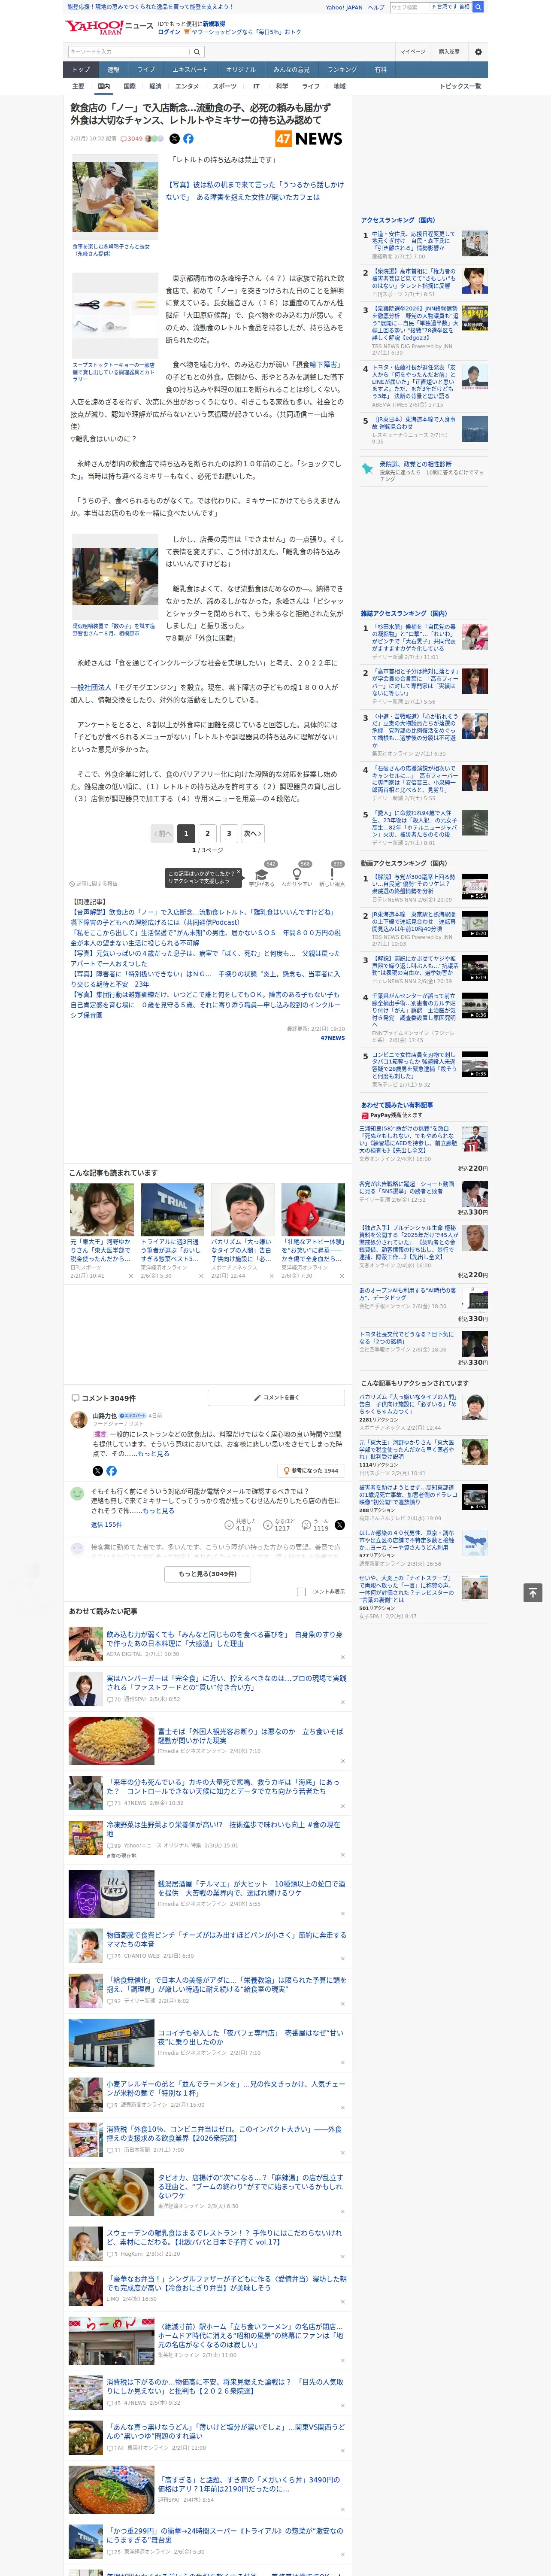Close the reaction tooltip popup
551x2576 pixels.
pos(239,873)
